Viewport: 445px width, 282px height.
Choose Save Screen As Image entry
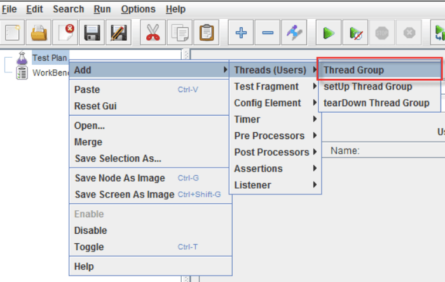(x=149, y=194)
